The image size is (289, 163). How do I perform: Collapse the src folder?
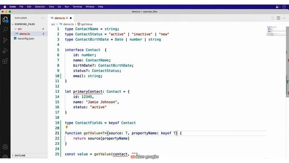[x=15, y=29]
